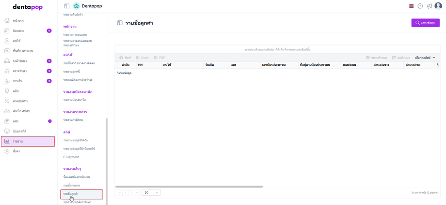This screenshot has width=446, height=205.
Task: Go to the last page of results
Action: [x=137, y=192]
